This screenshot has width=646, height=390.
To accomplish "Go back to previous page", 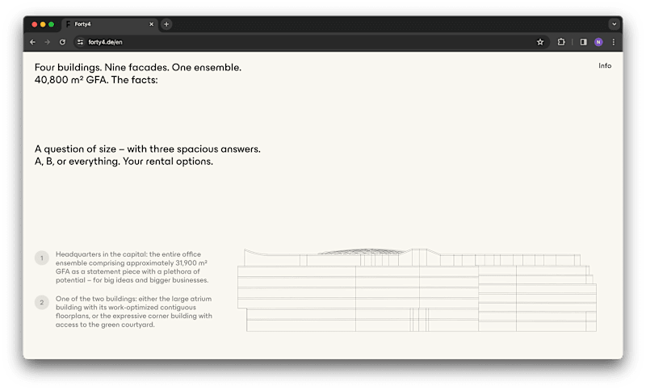I will (32, 42).
